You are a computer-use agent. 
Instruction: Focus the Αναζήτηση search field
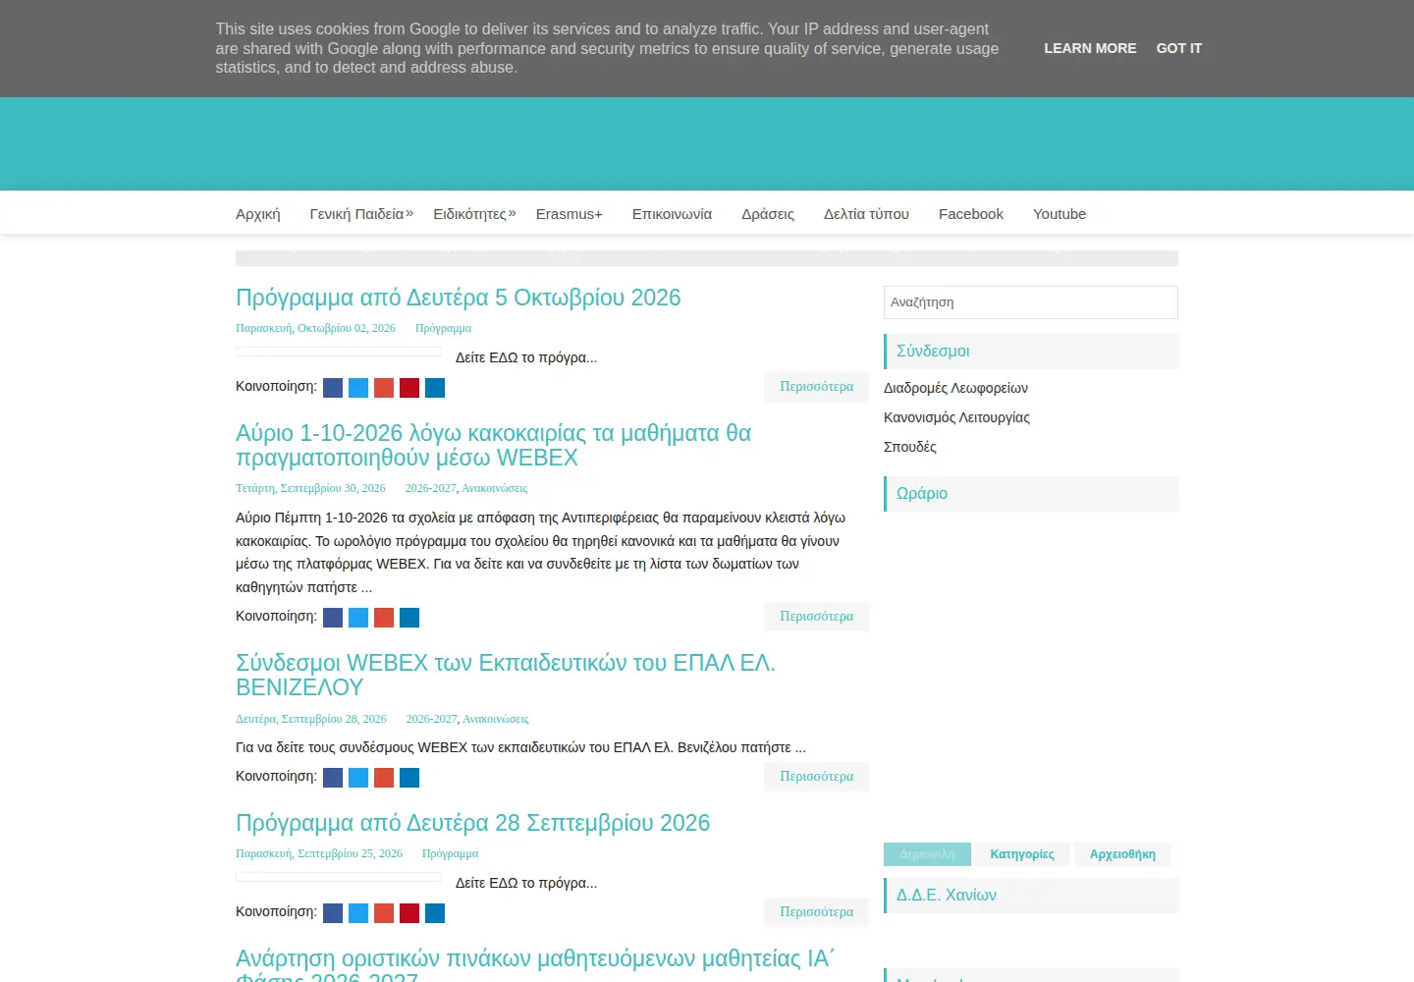click(x=1031, y=302)
